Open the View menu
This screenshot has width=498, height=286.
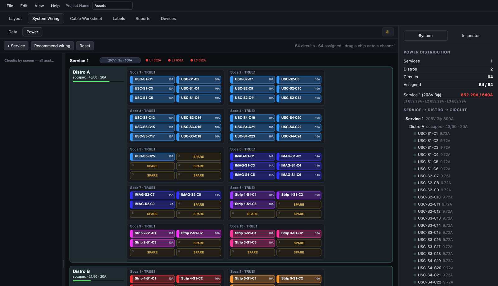click(39, 6)
